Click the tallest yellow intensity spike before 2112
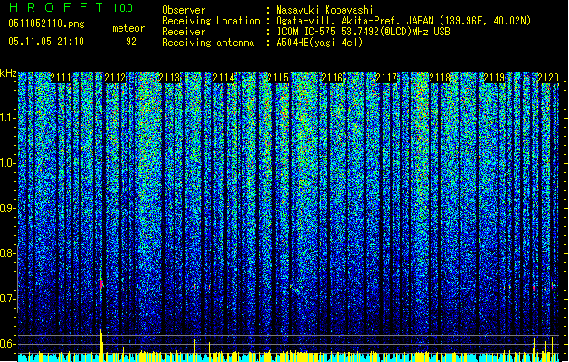Viewport: 569px width, 362px height. coord(101,345)
